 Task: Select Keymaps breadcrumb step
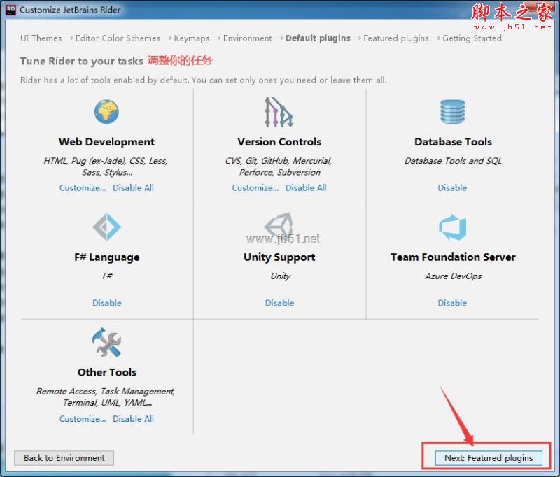192,38
